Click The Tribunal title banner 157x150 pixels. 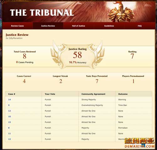42,13
